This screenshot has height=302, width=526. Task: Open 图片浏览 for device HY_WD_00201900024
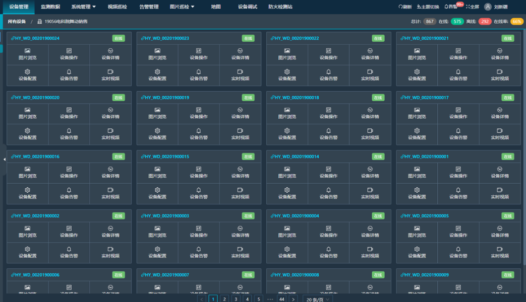click(27, 54)
